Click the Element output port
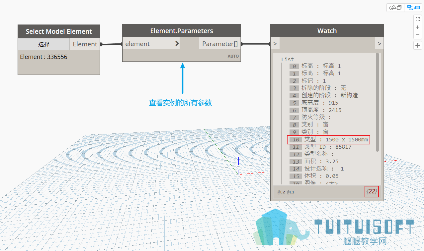The width and height of the screenshot is (424, 251). (x=85, y=44)
